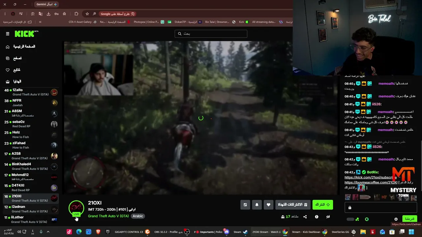
Task: Open the Browse sidebar item
Action: [x=14, y=58]
